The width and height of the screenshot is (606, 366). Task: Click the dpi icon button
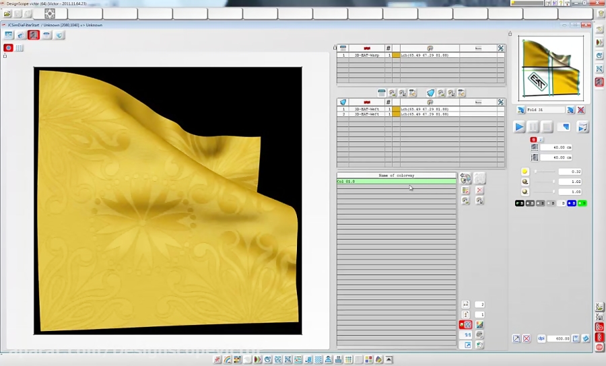[x=541, y=338]
